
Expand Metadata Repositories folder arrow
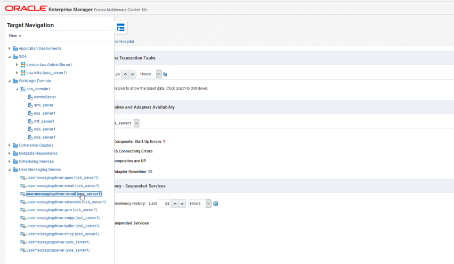coord(9,153)
